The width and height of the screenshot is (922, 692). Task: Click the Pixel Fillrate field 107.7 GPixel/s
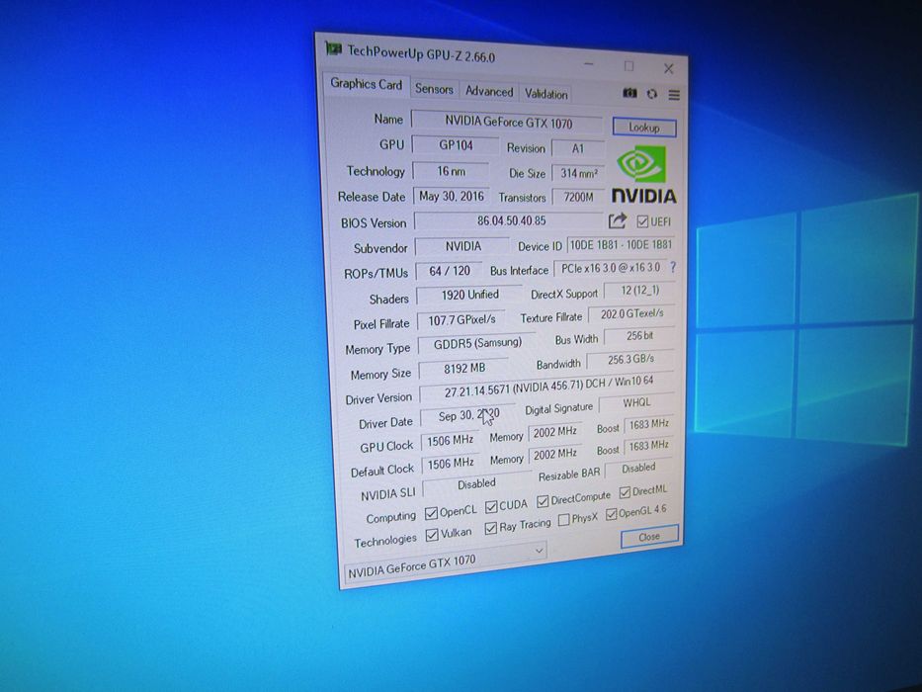point(461,320)
